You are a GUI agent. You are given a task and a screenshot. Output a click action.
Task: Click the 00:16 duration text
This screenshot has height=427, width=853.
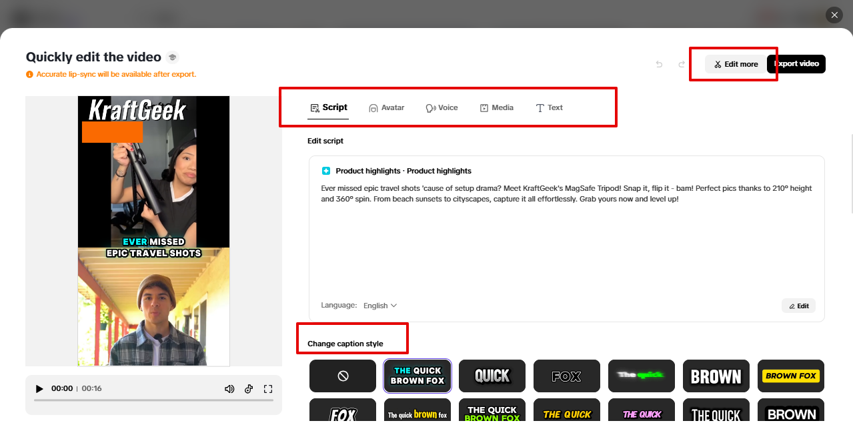click(x=92, y=389)
